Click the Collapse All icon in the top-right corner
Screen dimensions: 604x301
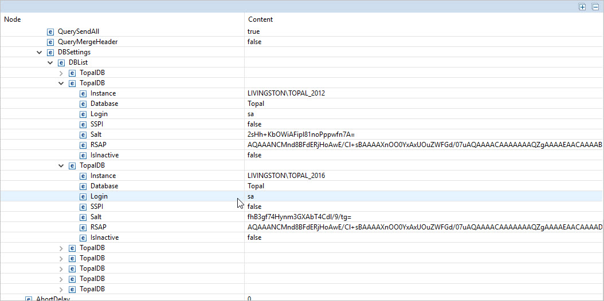pyautogui.click(x=595, y=7)
